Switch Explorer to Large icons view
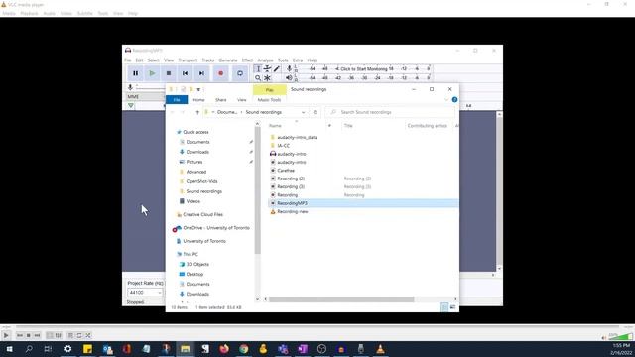 [452, 307]
